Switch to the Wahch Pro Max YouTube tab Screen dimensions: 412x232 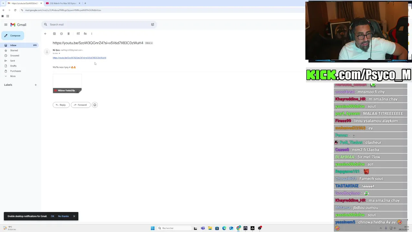[62, 3]
